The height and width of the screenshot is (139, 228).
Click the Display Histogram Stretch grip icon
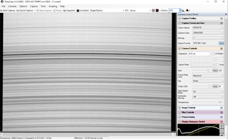click(x=222, y=122)
